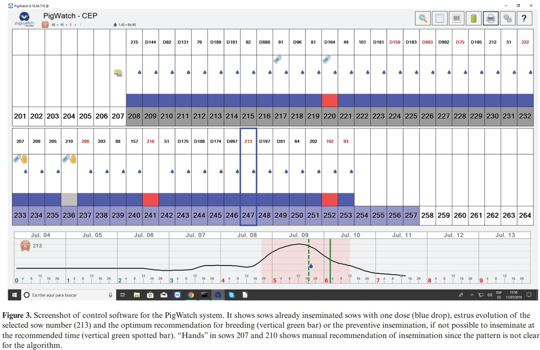Click red sow ID 206 above stall 237
The width and height of the screenshot is (540, 350).
85,141
